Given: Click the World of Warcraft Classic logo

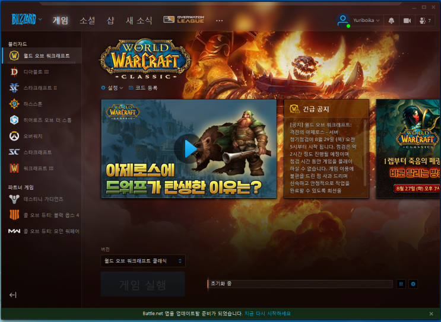Looking at the screenshot, I should tap(145, 59).
